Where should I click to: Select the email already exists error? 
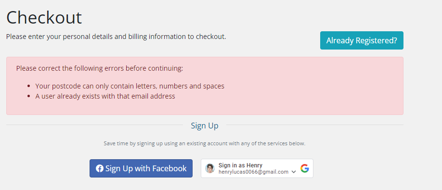(105, 96)
